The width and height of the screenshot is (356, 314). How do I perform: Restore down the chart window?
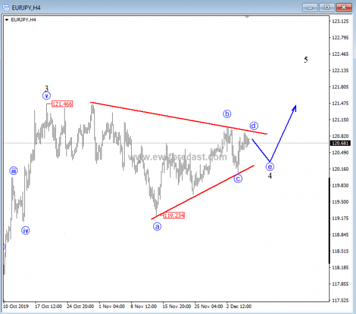point(326,8)
